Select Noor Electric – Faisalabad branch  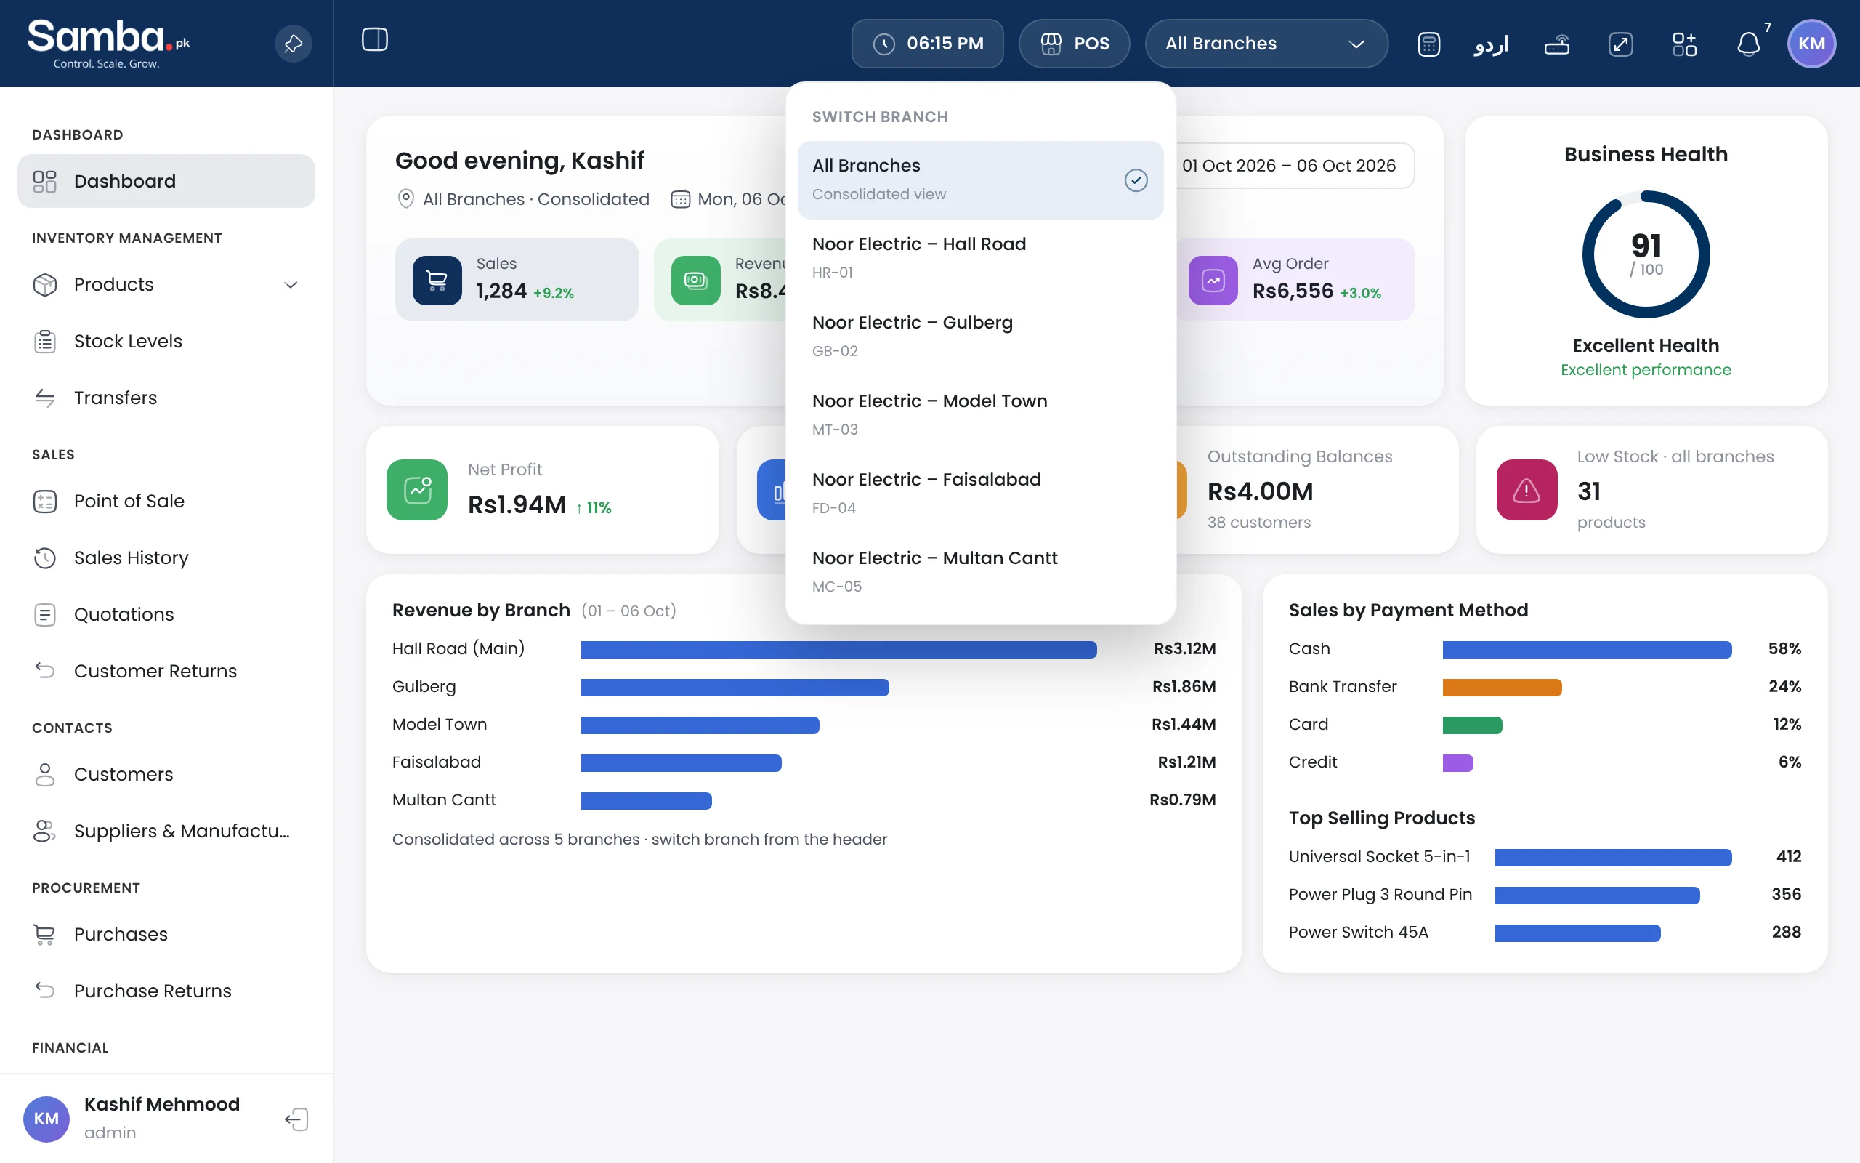click(980, 493)
